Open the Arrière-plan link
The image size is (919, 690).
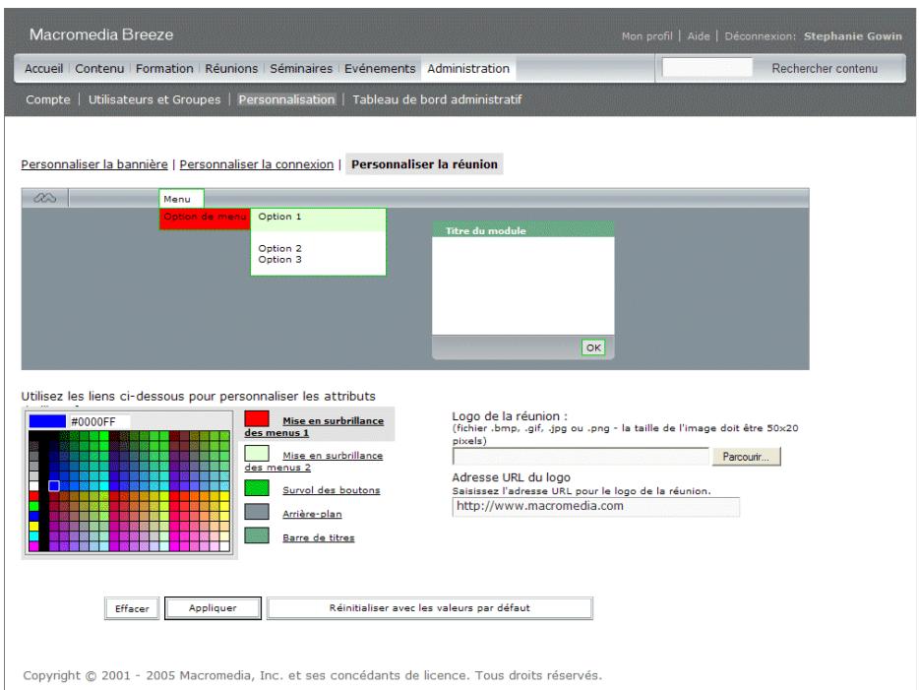[x=312, y=514]
